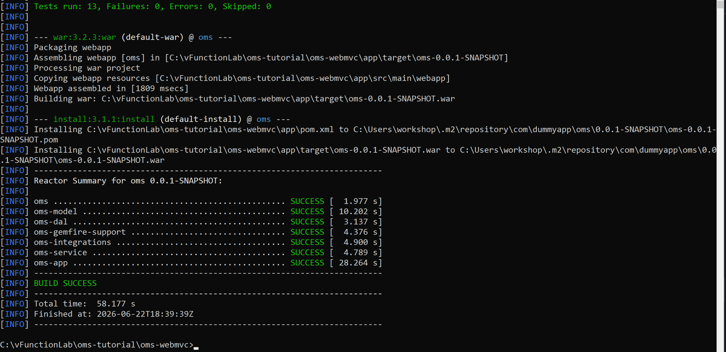This screenshot has width=726, height=352.
Task: Select the 'install:3.1.1:install' plugin text
Action: coord(104,119)
